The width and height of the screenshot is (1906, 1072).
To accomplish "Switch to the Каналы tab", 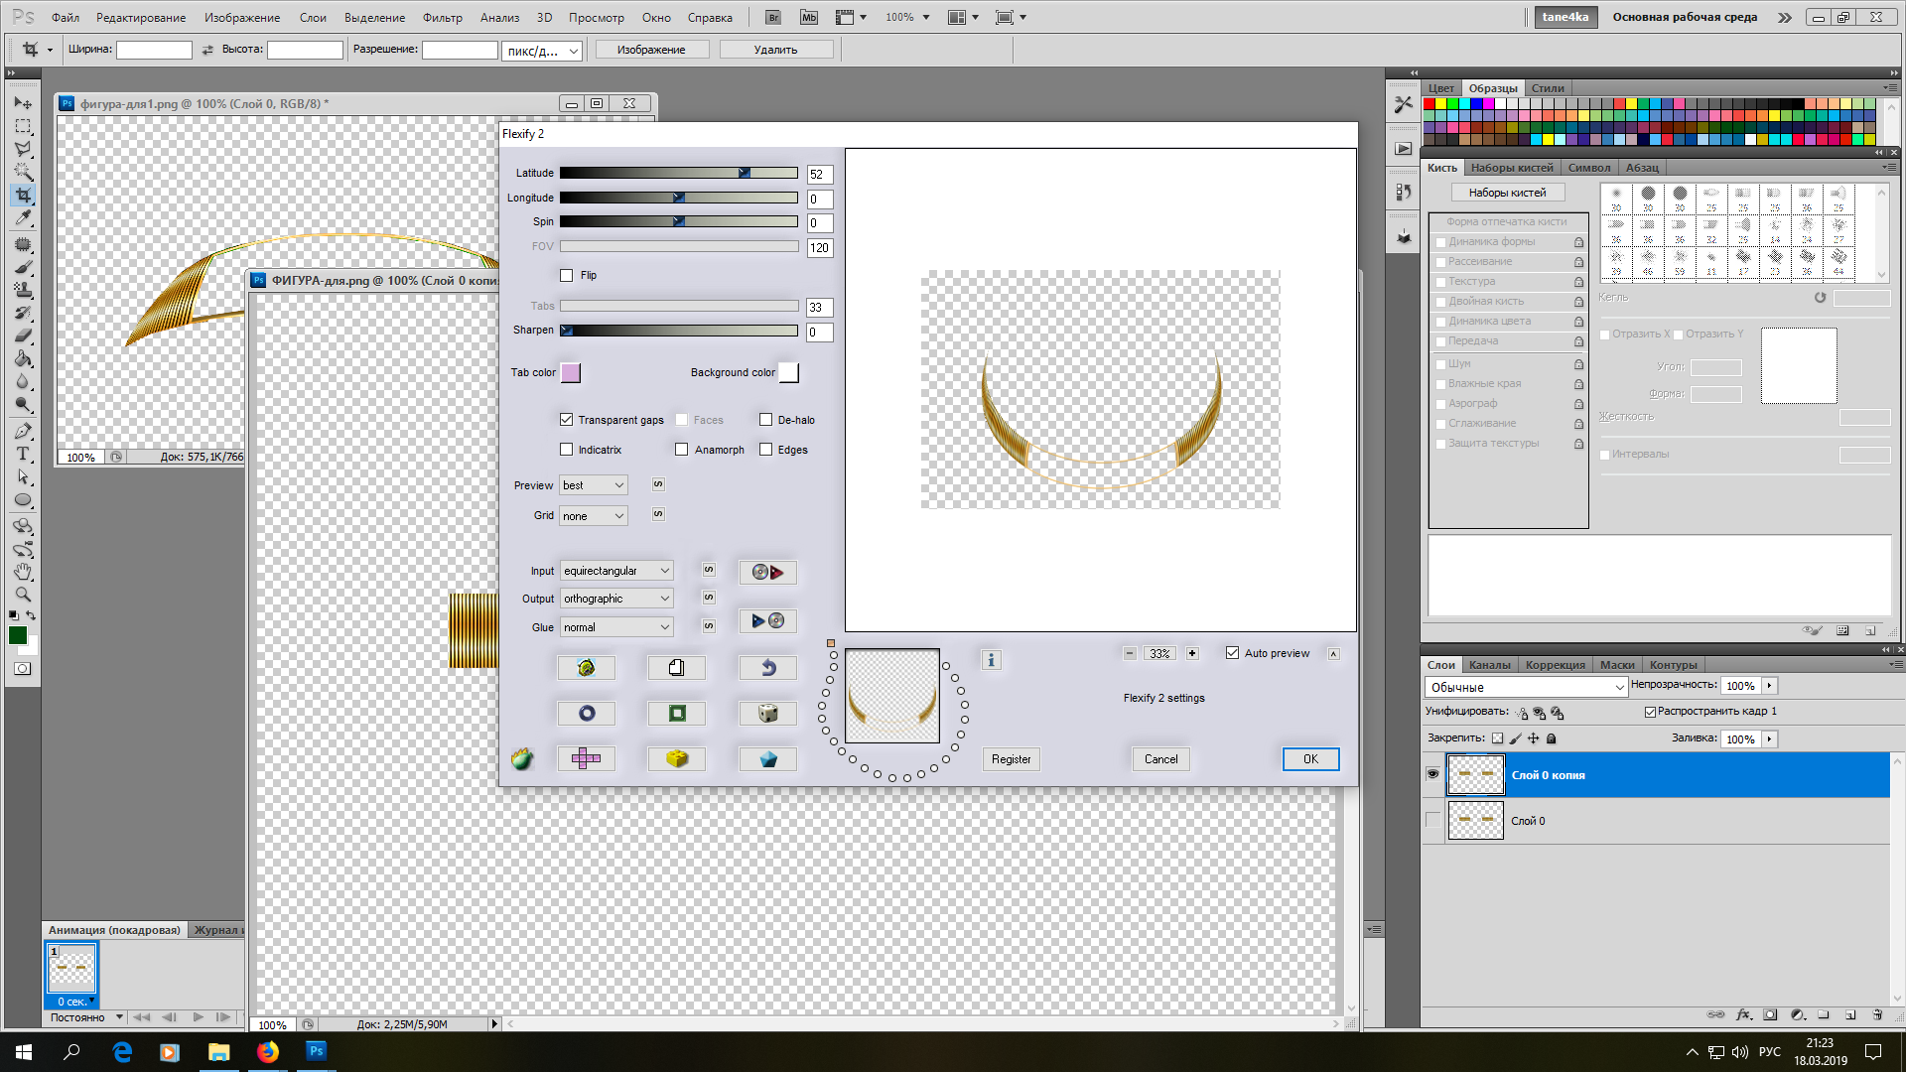I will click(x=1489, y=665).
